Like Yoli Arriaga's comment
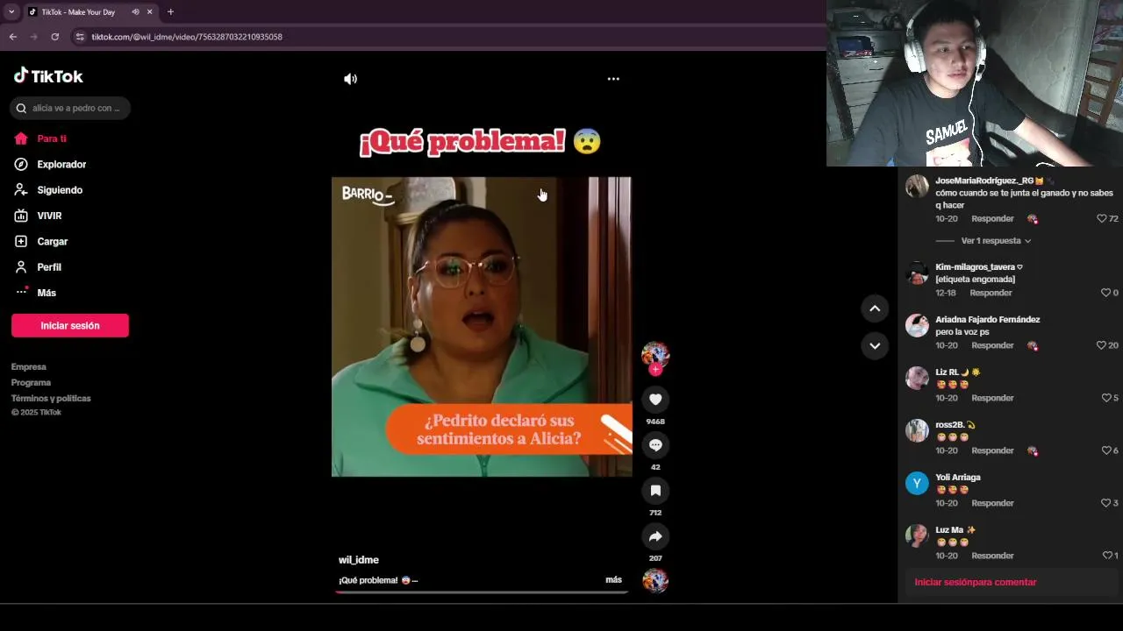This screenshot has height=631, width=1123. (1105, 503)
